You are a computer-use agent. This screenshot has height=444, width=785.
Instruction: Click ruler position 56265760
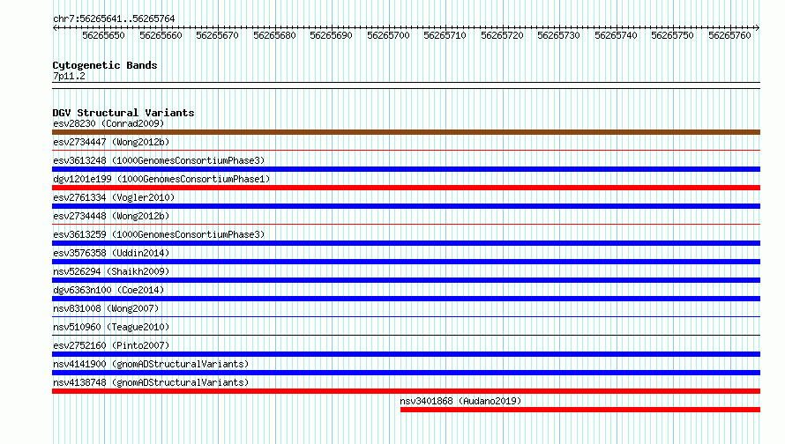point(729,35)
